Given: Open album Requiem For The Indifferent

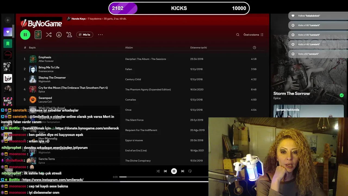Looking at the screenshot, I should [141, 130].
